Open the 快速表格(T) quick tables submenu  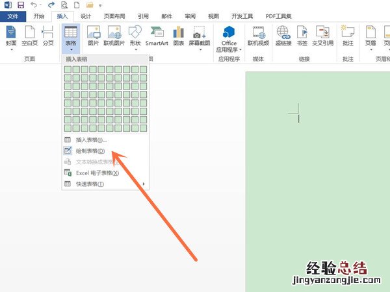pos(106,184)
